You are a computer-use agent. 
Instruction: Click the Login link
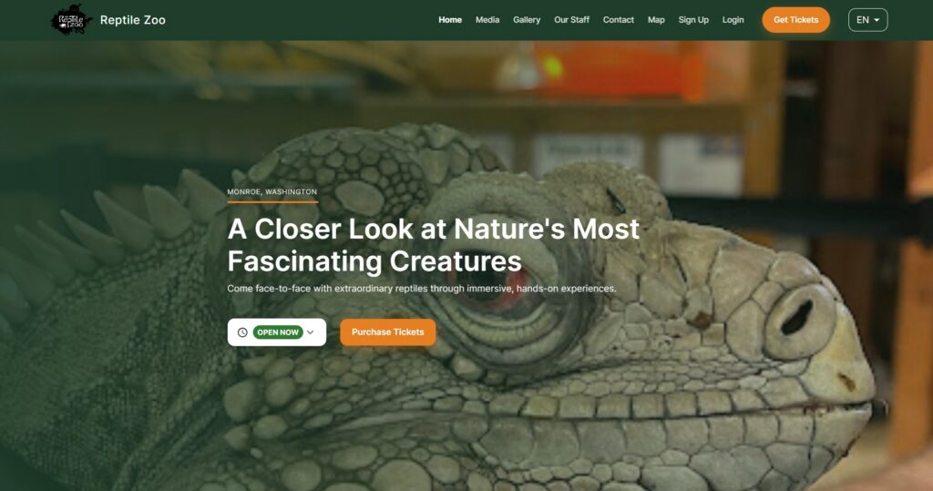[733, 20]
